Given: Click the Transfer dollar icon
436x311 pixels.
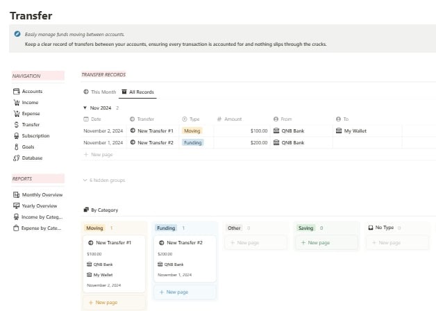Looking at the screenshot, I should pyautogui.click(x=16, y=125).
